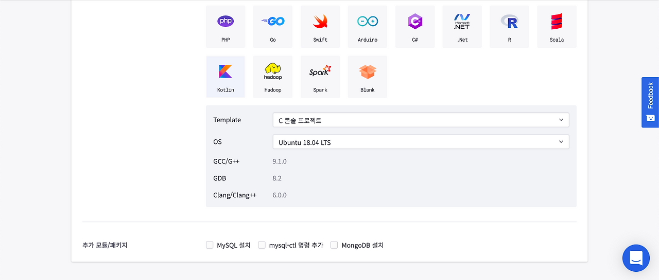Select the Arduino stack icon

(368, 27)
